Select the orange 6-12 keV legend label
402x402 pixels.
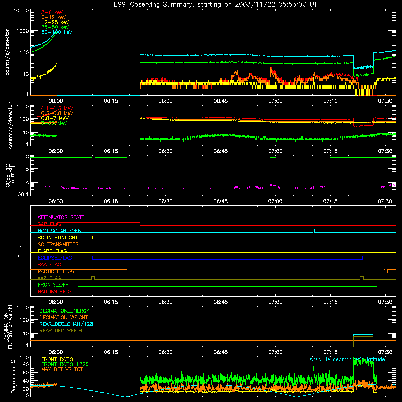53,17
